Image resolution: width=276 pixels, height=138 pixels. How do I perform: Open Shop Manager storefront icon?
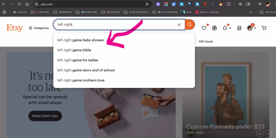click(x=239, y=28)
